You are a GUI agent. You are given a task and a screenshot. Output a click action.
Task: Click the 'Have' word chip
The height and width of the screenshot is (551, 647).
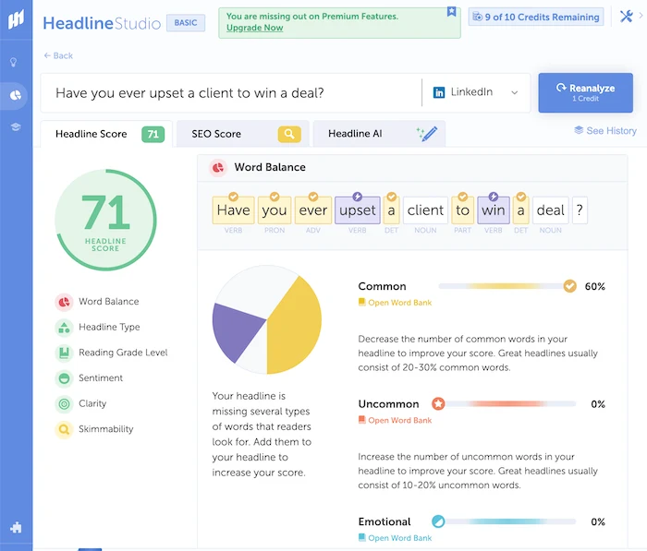233,210
